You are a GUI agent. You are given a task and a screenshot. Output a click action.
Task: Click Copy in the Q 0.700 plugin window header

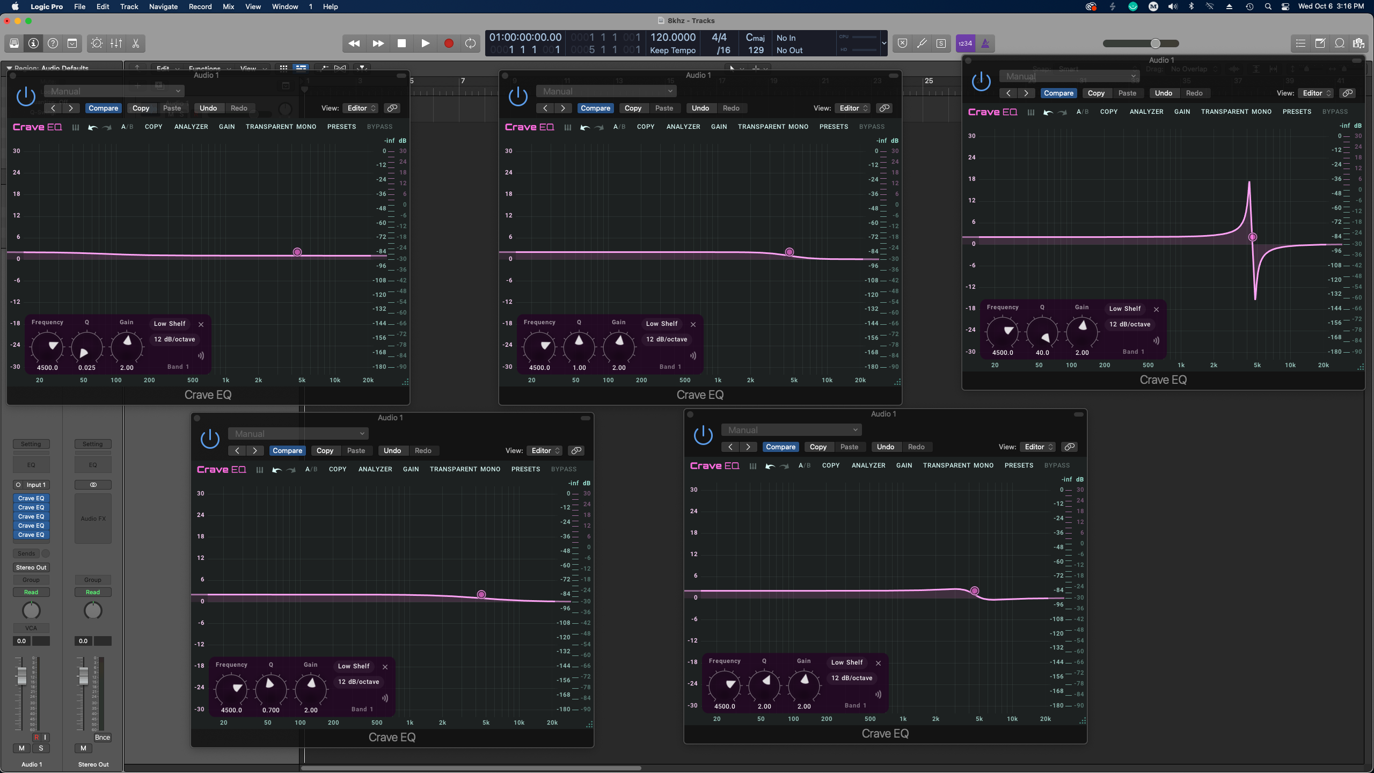tap(325, 450)
